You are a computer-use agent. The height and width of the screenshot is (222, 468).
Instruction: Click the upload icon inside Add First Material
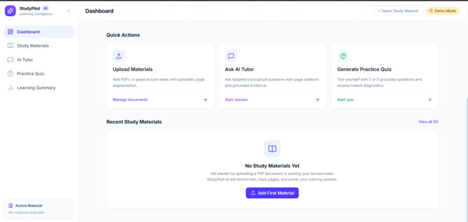pos(253,193)
